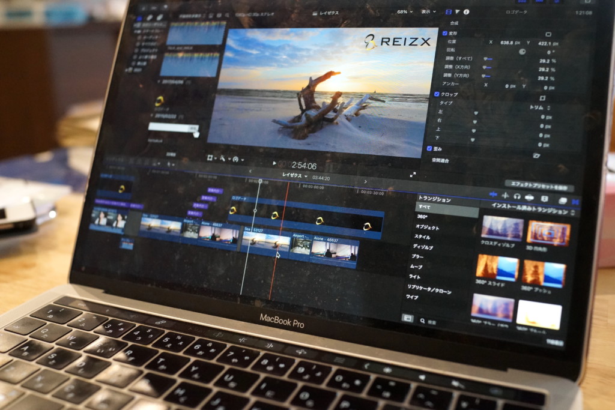Click the 調整 (すべて) scale slider
Screen dimensions: 615x410
click(x=488, y=59)
